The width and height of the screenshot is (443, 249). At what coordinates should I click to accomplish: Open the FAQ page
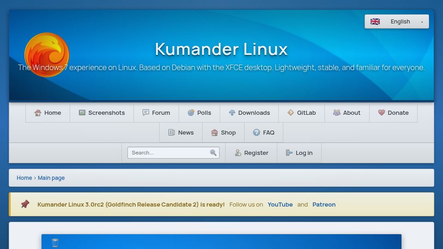pos(263,132)
